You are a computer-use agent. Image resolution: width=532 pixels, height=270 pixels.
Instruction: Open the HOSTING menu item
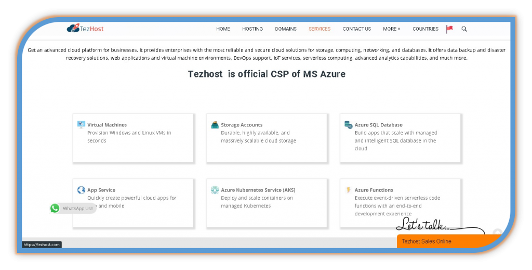252,29
